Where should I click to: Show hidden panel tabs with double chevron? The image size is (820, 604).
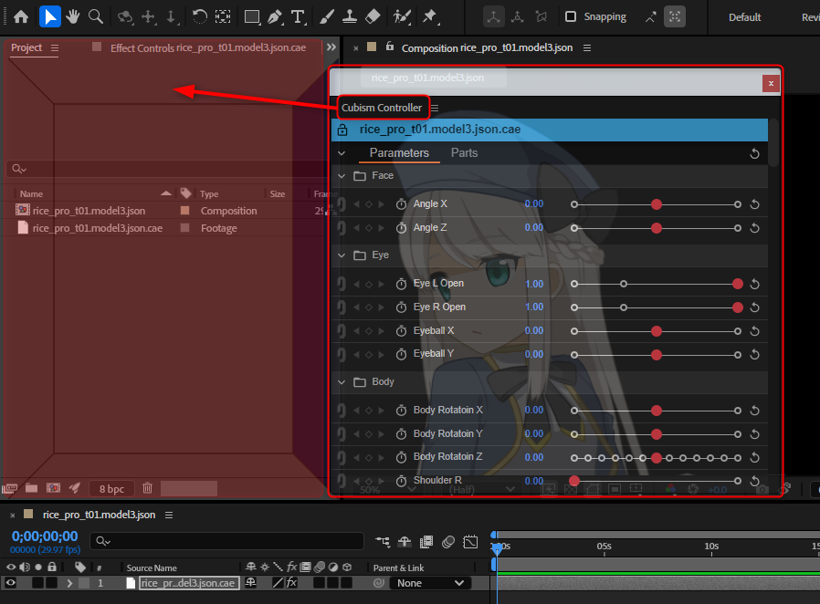tap(331, 47)
